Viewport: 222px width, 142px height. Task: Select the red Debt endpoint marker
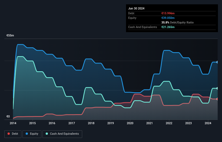click(217, 99)
